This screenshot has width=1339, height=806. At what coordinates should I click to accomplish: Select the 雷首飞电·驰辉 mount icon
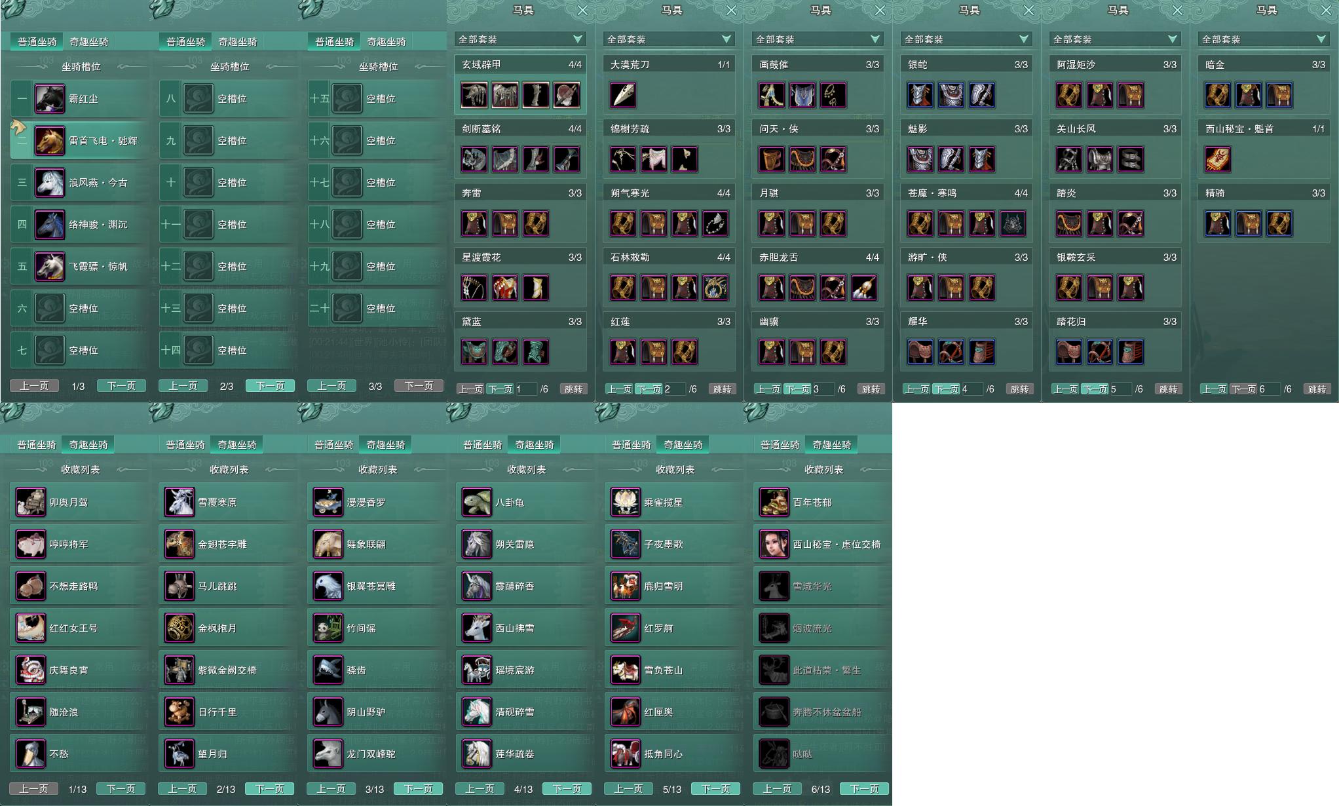pyautogui.click(x=50, y=141)
